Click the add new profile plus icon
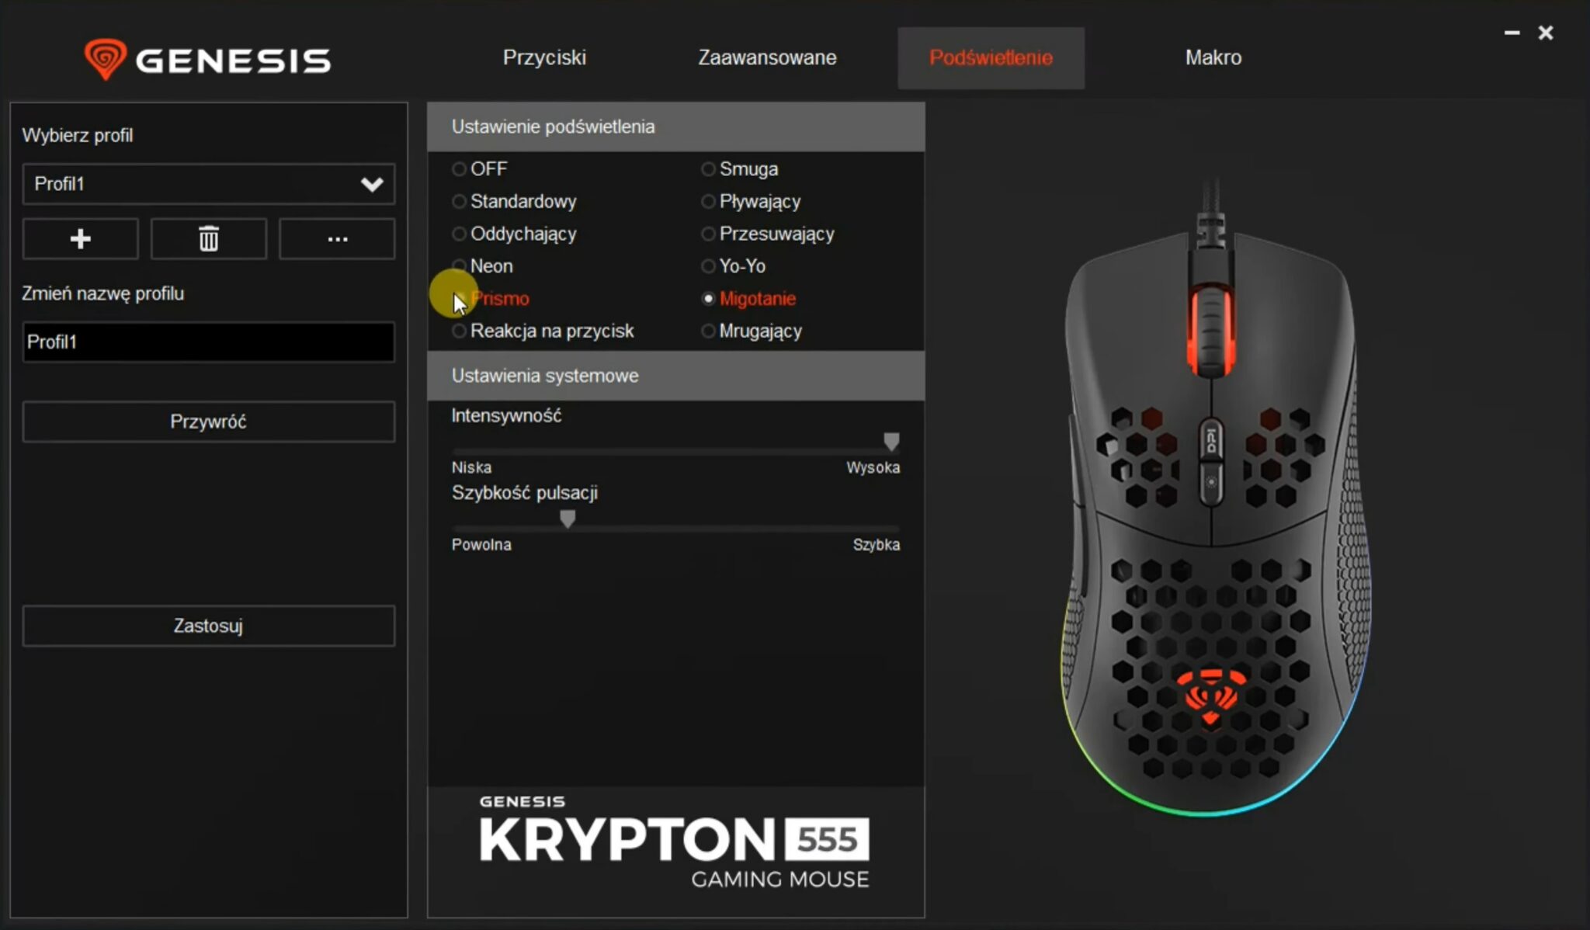This screenshot has width=1590, height=930. point(80,238)
